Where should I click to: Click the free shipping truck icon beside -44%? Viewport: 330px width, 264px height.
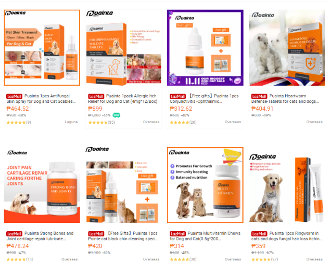(x=117, y=115)
